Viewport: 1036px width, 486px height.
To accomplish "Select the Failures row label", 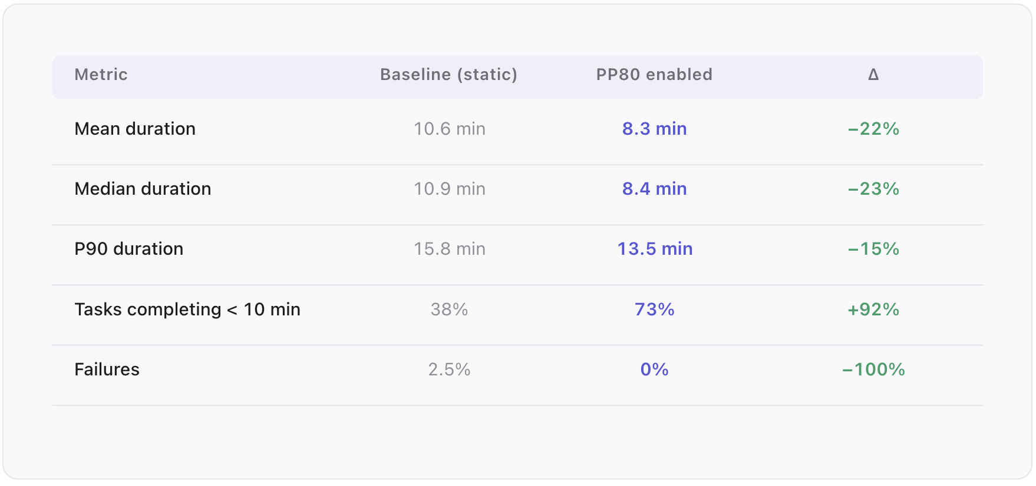I will 107,370.
